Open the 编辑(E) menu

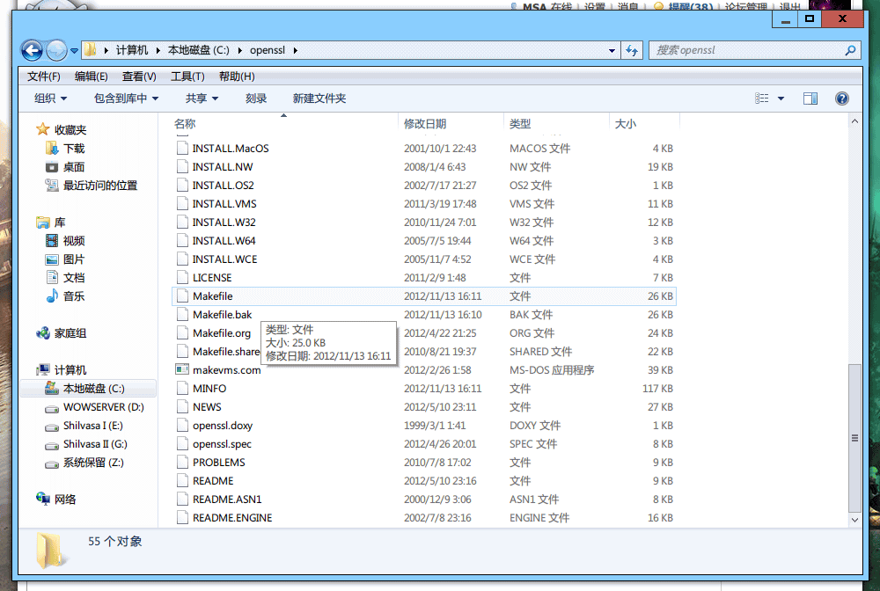[x=91, y=77]
